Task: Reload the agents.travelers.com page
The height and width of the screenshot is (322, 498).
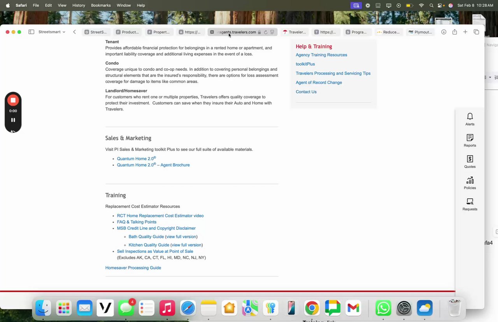Action: click(x=266, y=32)
